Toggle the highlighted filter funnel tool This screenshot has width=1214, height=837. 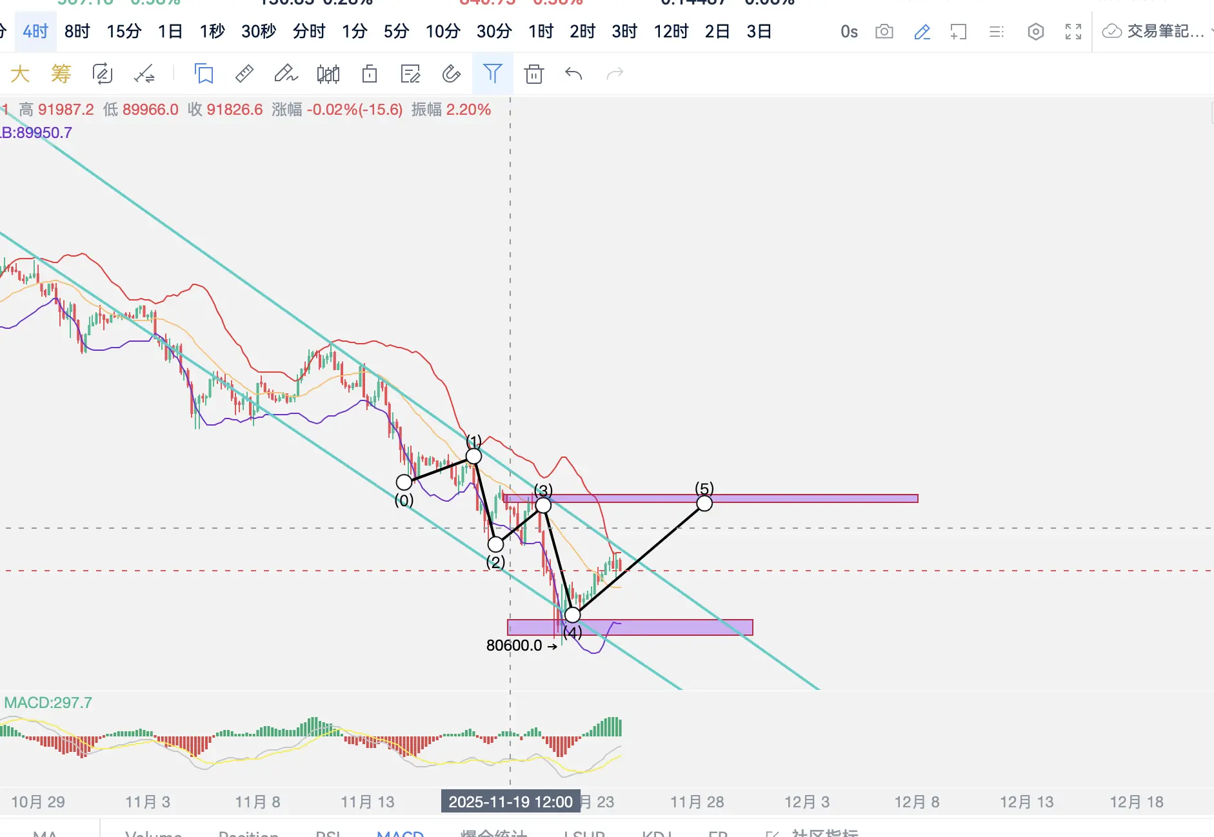click(493, 74)
